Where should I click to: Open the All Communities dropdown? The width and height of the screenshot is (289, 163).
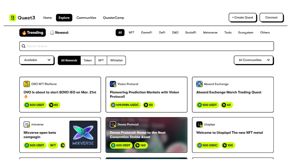(x=254, y=60)
